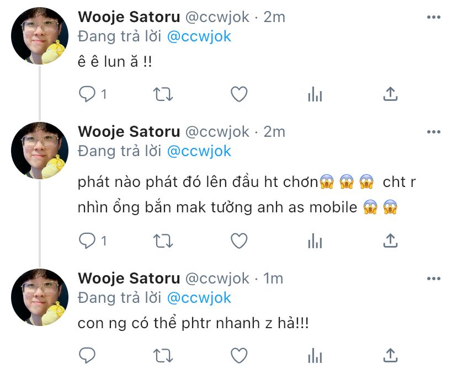Screen dimensions: 457x369
Task: Like the "con ng có thể phtr" tweet
Action: [x=239, y=355]
